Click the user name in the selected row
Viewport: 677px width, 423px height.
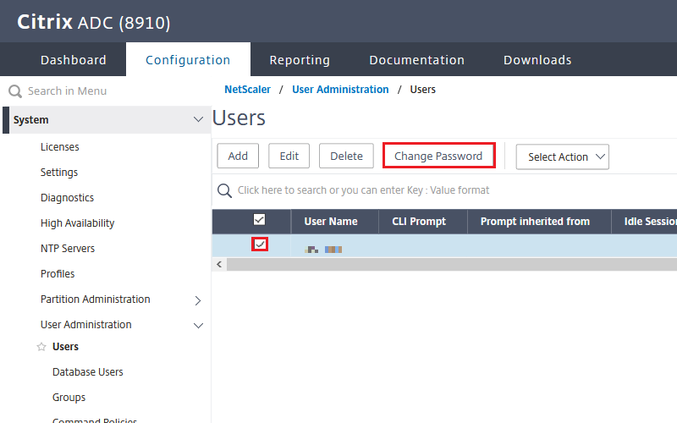(x=323, y=249)
